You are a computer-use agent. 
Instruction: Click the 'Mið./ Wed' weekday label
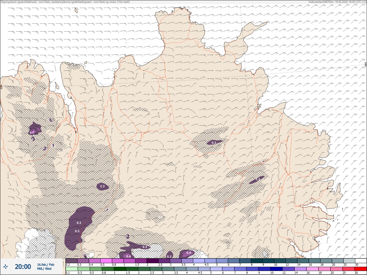pos(44,269)
